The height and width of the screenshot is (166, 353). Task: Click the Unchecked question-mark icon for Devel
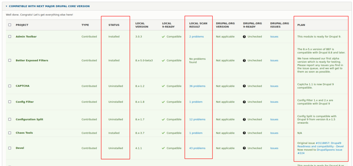click(244, 148)
